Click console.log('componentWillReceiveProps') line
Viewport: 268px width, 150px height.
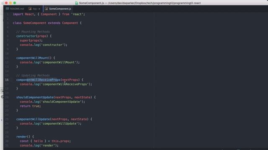click(56, 84)
